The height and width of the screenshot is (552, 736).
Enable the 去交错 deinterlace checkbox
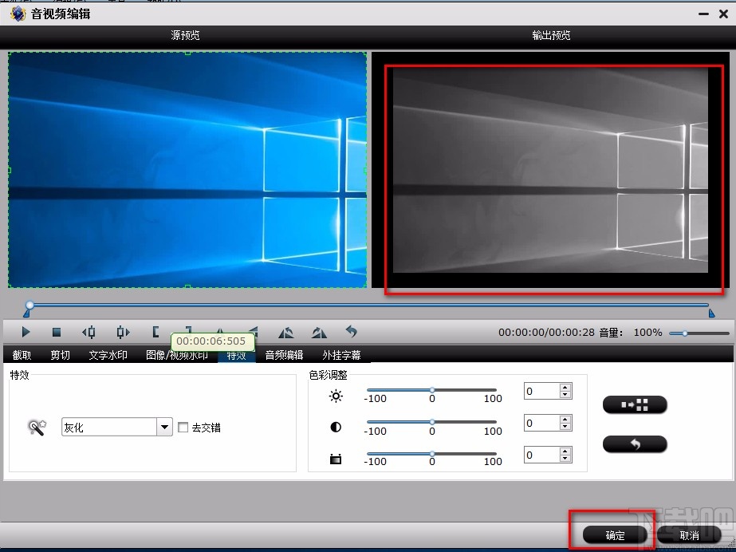[x=183, y=427]
